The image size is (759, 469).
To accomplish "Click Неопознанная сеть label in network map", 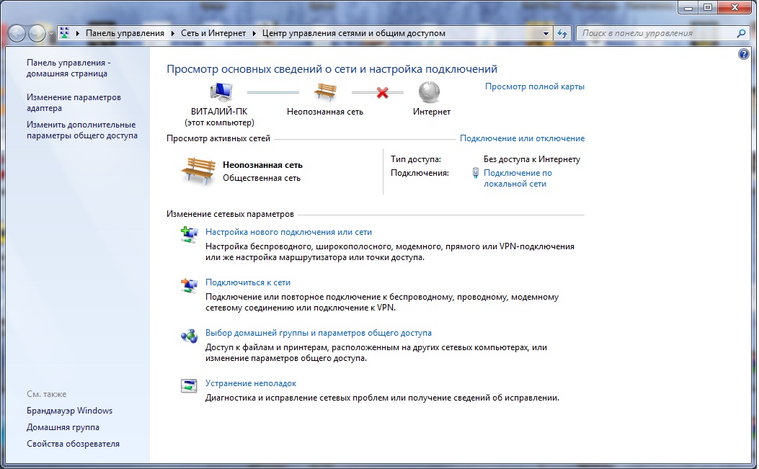I will [325, 112].
